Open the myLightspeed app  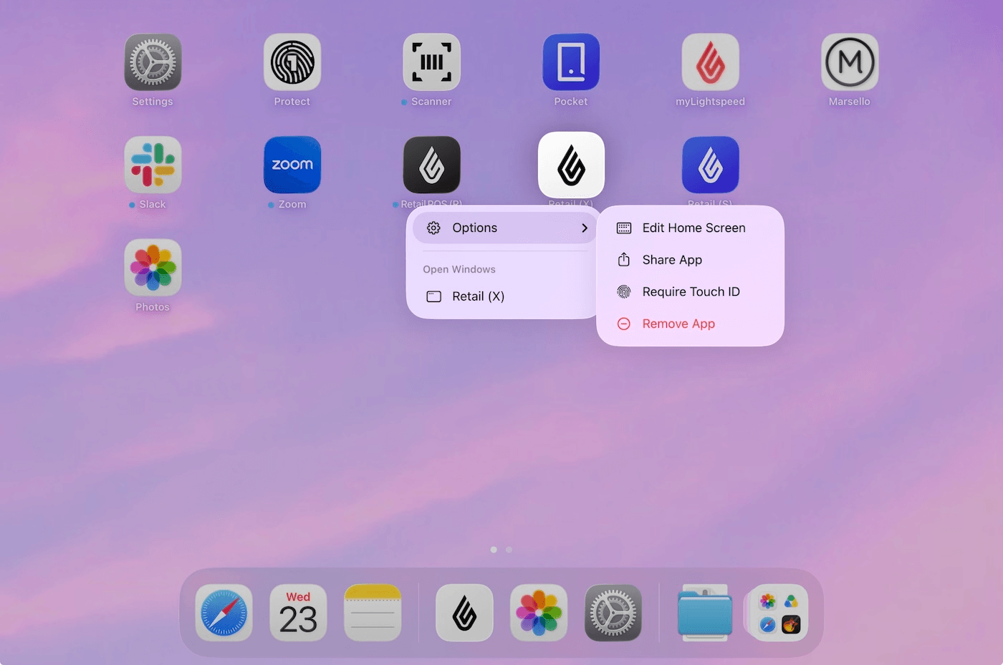pyautogui.click(x=710, y=62)
